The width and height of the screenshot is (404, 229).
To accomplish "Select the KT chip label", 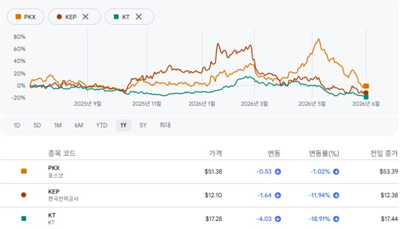I will coord(126,17).
